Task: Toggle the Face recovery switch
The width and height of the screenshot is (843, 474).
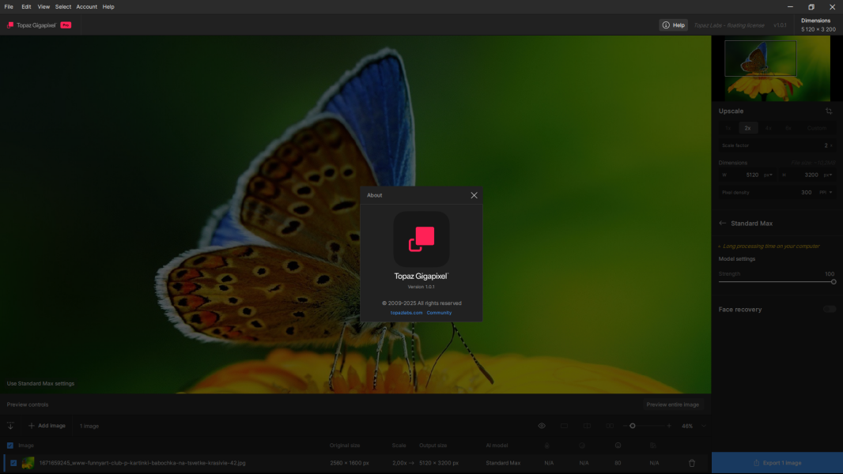Action: pos(829,310)
